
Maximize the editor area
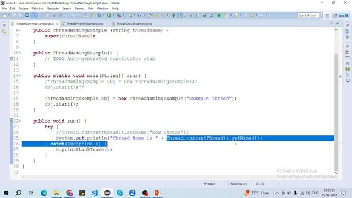[x=337, y=23]
